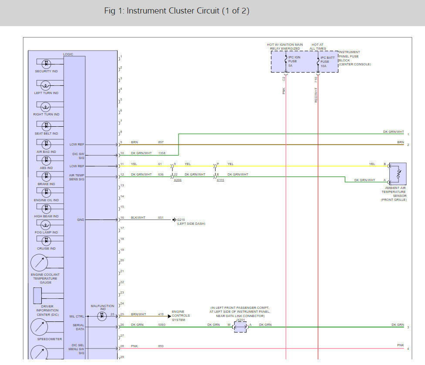This screenshot has width=425, height=365.
Task: Select the HOT W/ IGNITION MAIN RELAY ENERGIZED label
Action: (285, 47)
